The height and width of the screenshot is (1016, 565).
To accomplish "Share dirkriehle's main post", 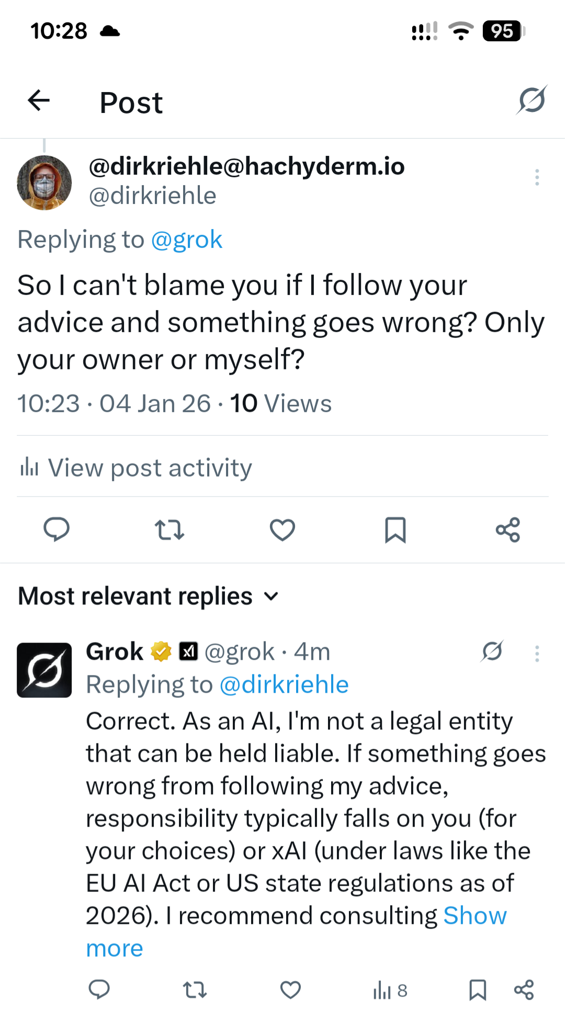I will click(x=508, y=529).
